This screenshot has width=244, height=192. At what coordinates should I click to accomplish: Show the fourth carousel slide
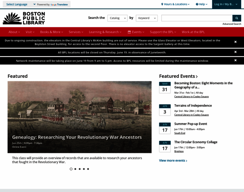pos(84,169)
